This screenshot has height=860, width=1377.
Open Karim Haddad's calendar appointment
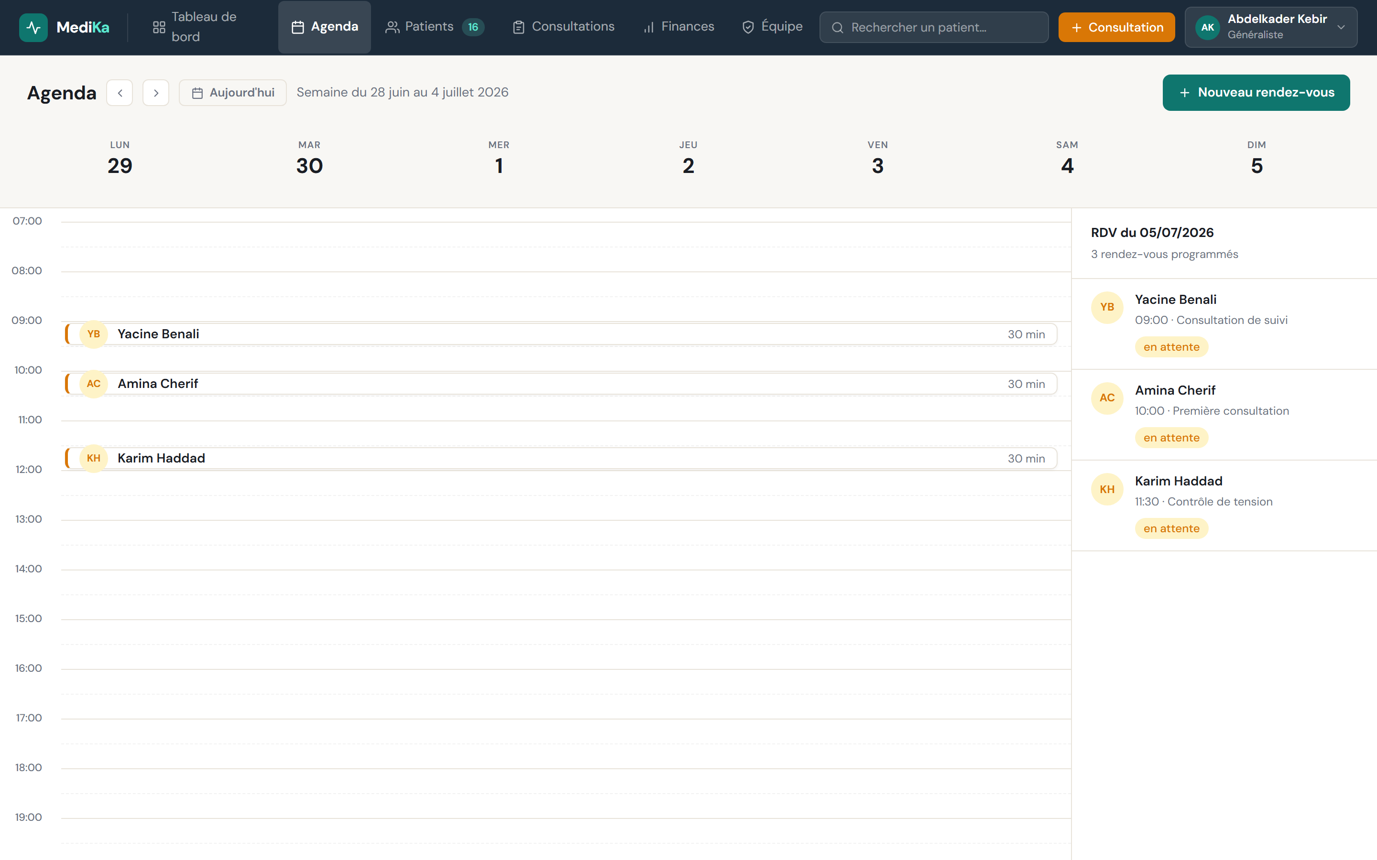[x=561, y=459]
